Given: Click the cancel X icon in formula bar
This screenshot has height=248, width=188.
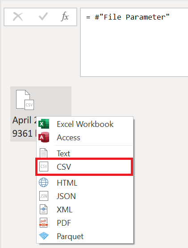Looking at the screenshot, I should tap(18, 17).
